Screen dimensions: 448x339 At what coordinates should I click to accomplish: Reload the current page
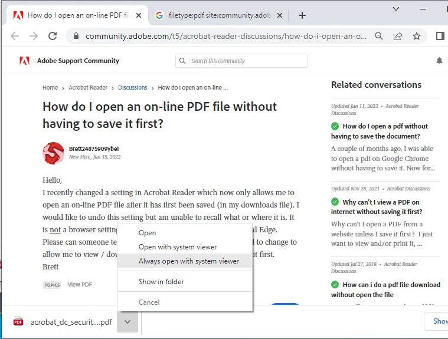[x=53, y=36]
